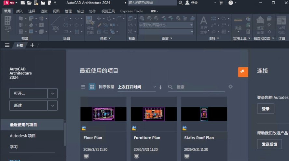This screenshot has height=161, width=289.
Task: Select the Arc tool in 绘图 panel
Action: point(66,19)
